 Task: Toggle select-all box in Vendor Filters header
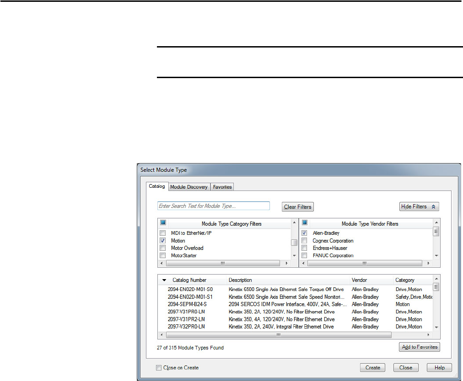[304, 223]
